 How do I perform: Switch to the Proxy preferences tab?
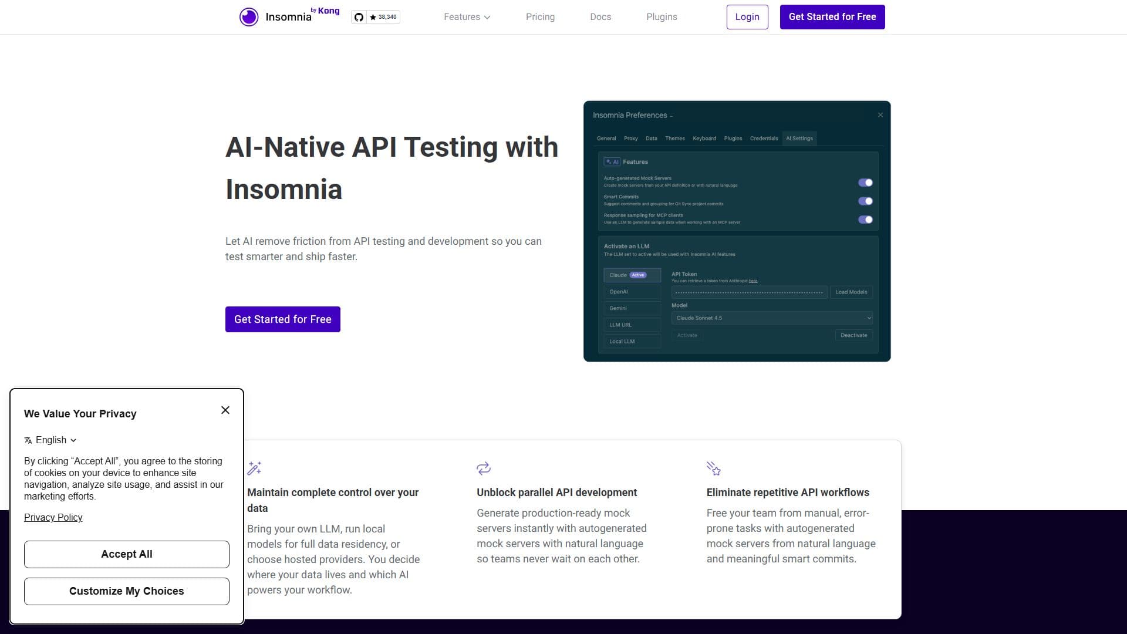coord(631,139)
